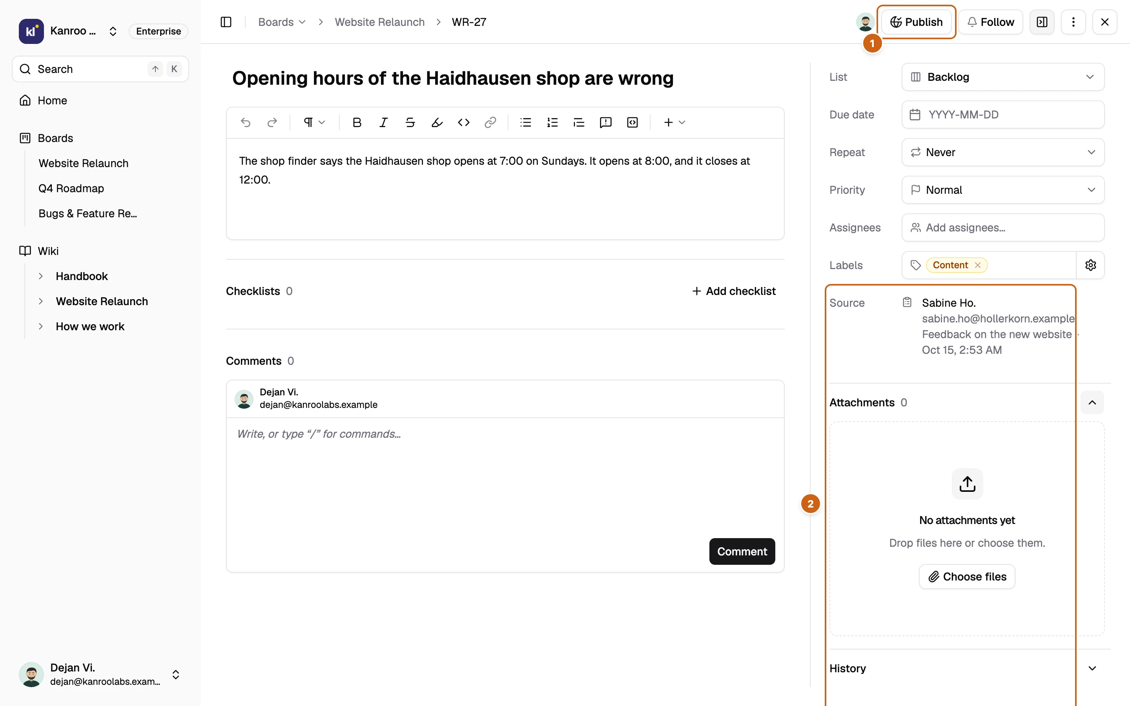Open the List dropdown showing Backlog
Screen dimensions: 1130x706
pyautogui.click(x=1002, y=77)
